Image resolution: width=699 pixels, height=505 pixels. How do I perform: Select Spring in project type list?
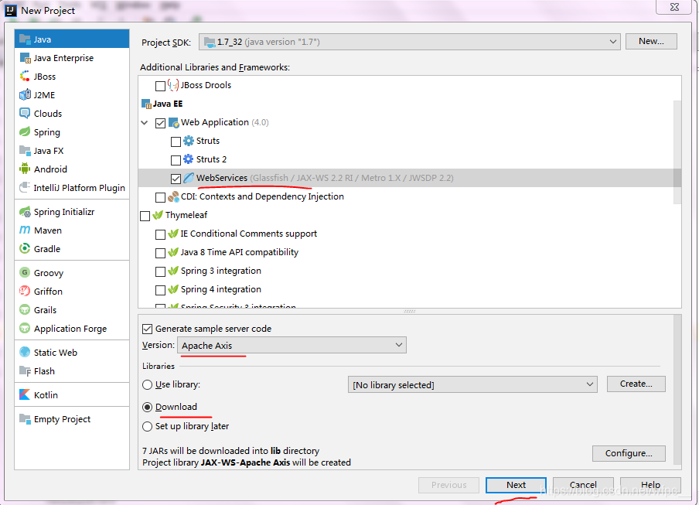pyautogui.click(x=72, y=132)
